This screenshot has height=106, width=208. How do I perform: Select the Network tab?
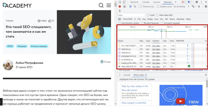(x=168, y=2)
